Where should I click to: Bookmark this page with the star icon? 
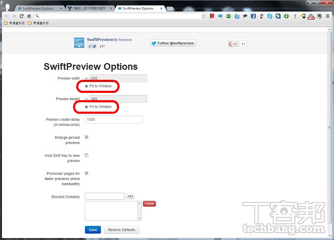pos(204,16)
